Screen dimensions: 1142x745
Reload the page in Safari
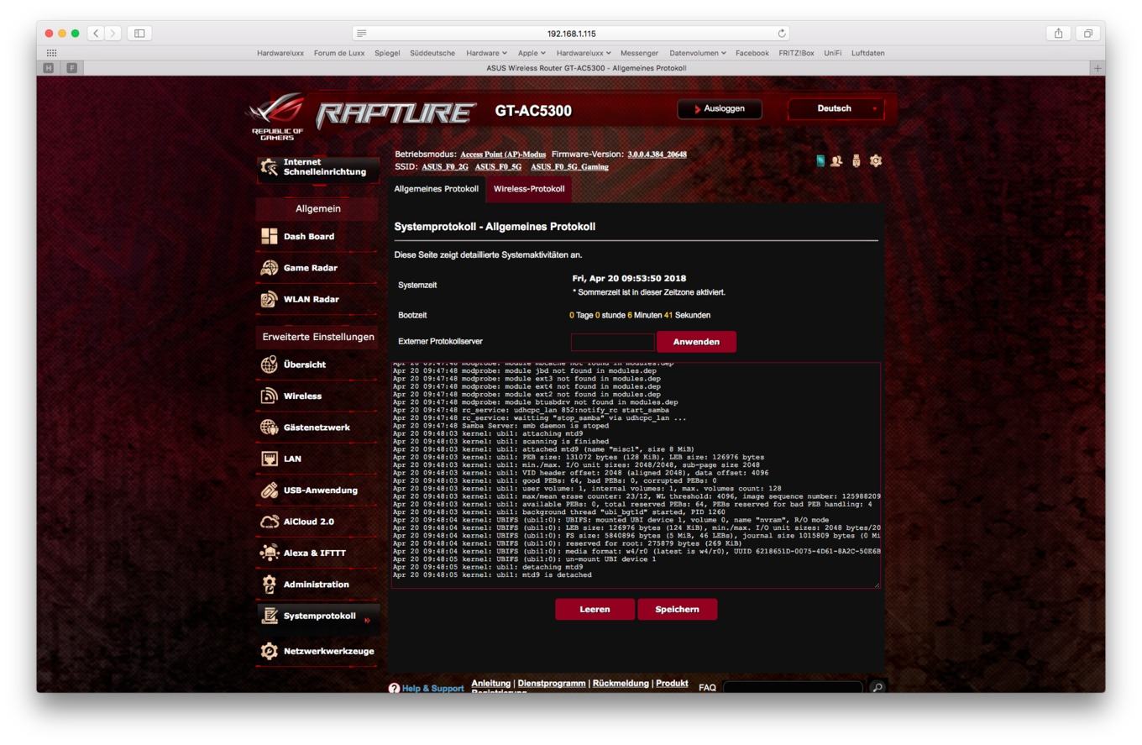783,34
